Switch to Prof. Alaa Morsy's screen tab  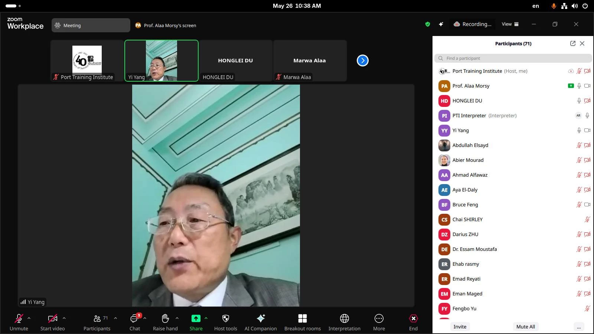click(166, 25)
